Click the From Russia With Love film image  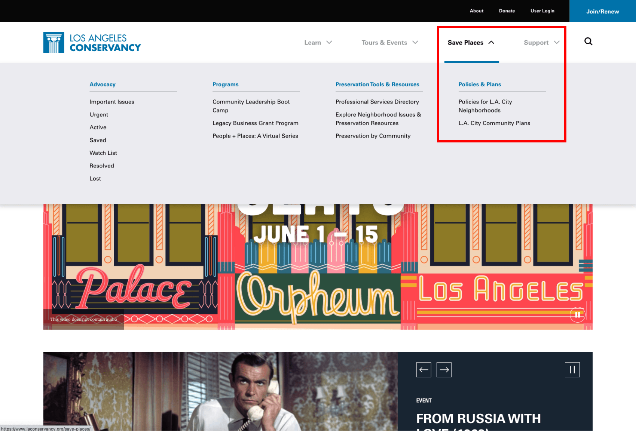tap(220, 391)
